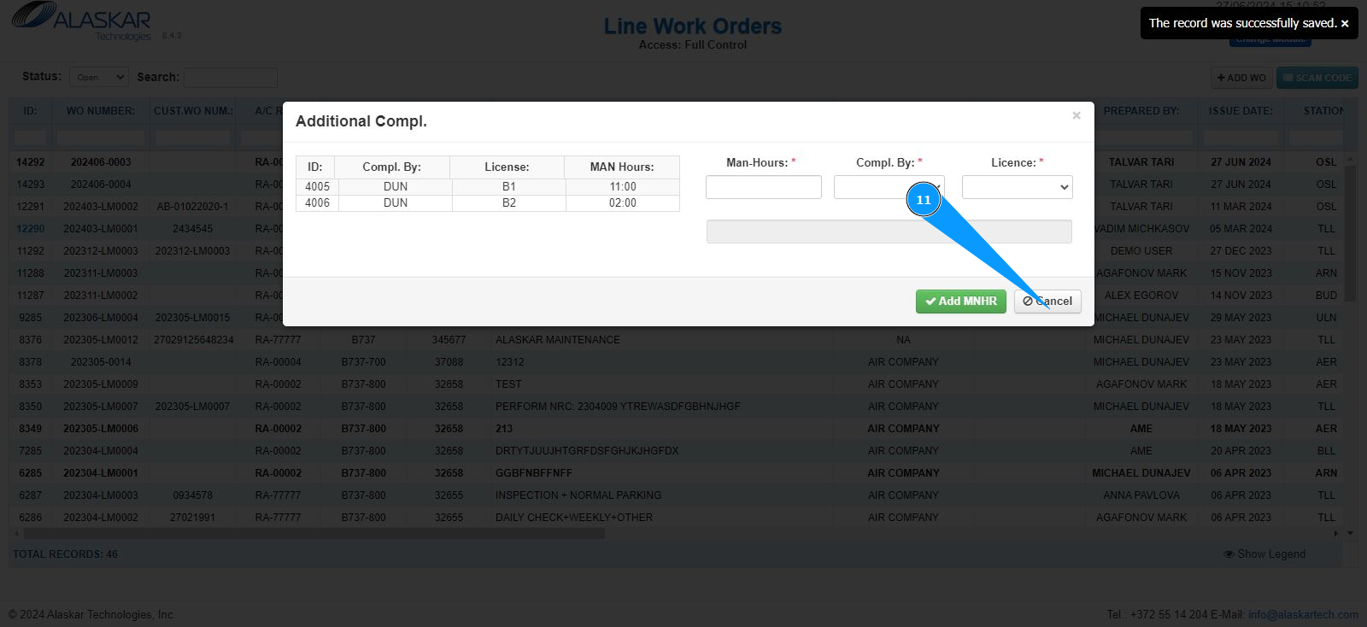Screen dimensions: 1367x627
Task: Select completion row with ID 4006
Action: [488, 203]
